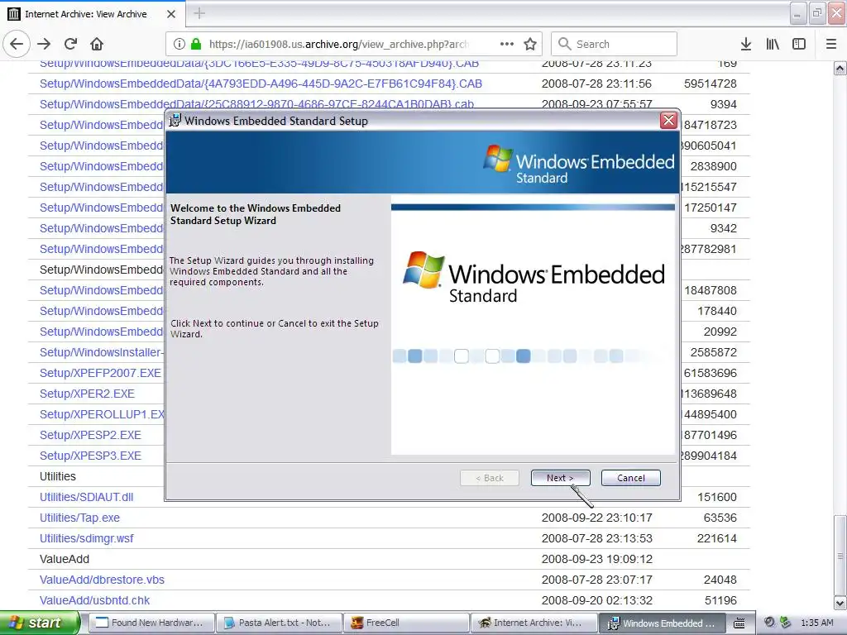Open the Firefox hamburger menu
This screenshot has height=635, width=847.
click(x=830, y=44)
